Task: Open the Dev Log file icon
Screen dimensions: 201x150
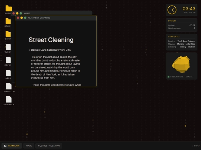Action: click(x=8, y=60)
